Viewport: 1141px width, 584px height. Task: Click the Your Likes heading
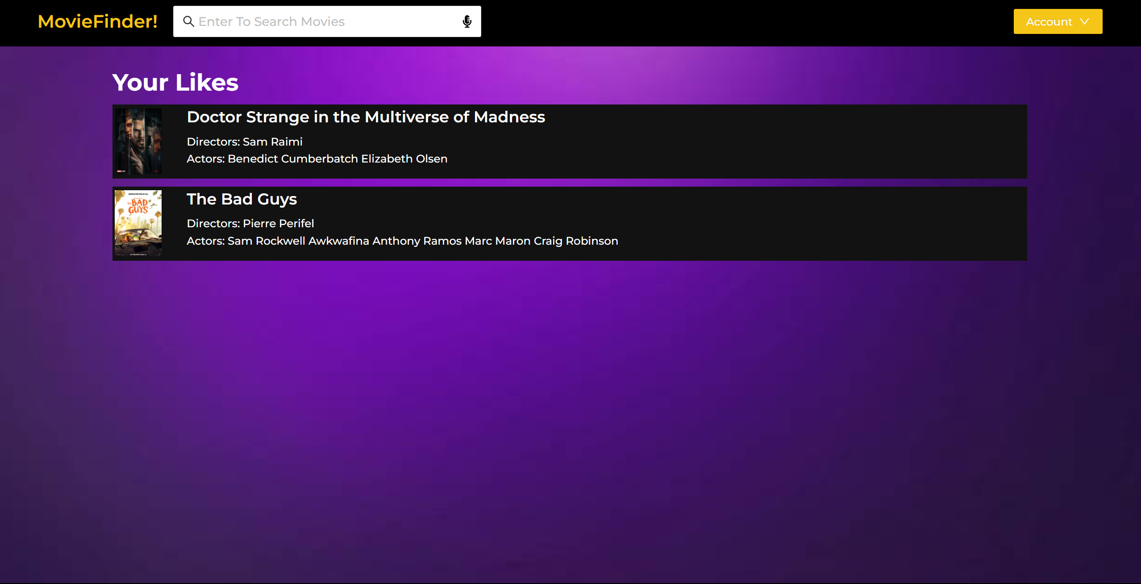(175, 83)
